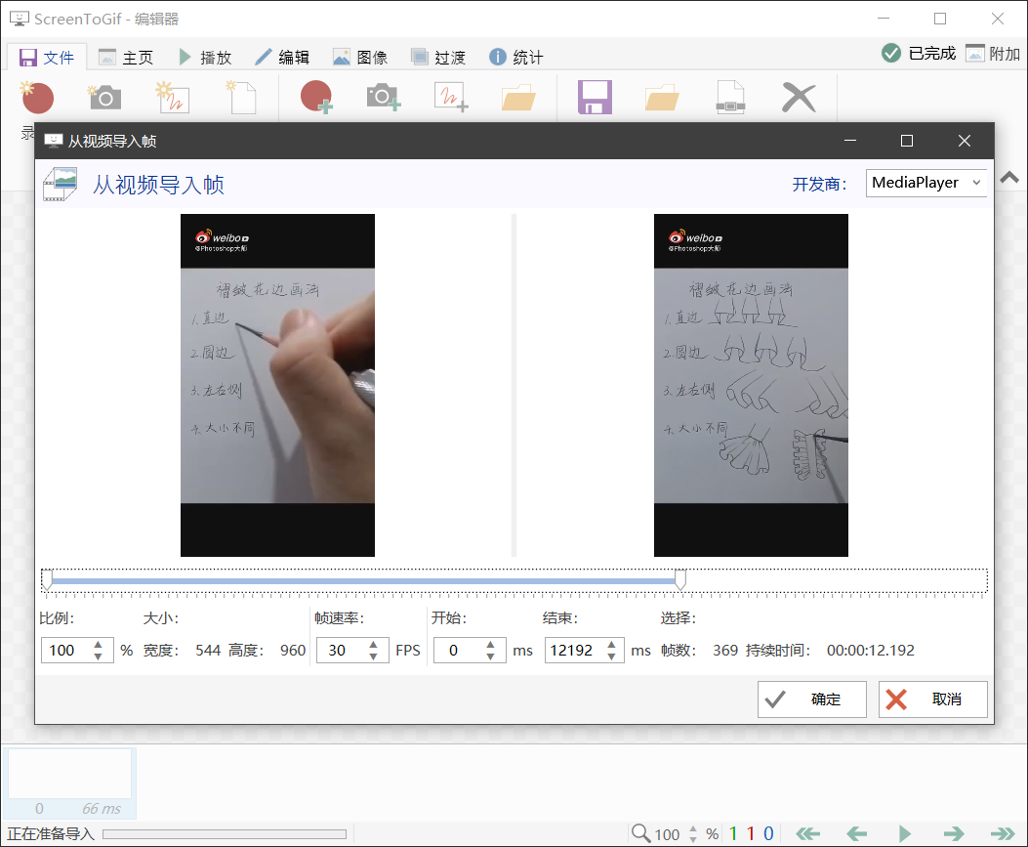Open the 文件 tab
Screen dimensions: 1028x847
(46, 58)
